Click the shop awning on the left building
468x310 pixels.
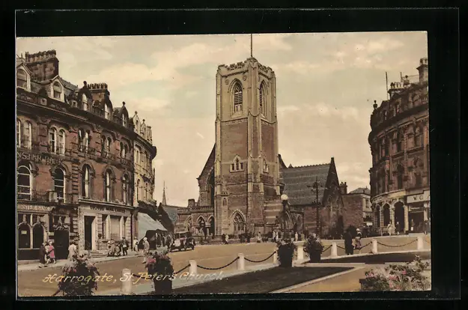pos(148,224)
